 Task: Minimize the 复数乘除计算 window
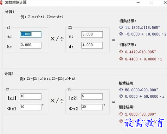(x=138, y=2)
